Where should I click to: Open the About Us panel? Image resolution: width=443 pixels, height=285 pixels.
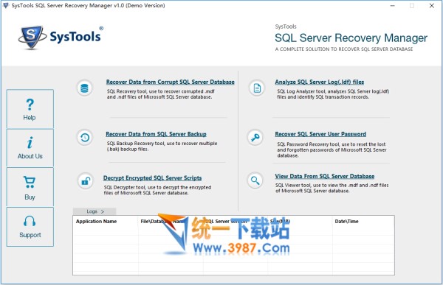tap(30, 148)
